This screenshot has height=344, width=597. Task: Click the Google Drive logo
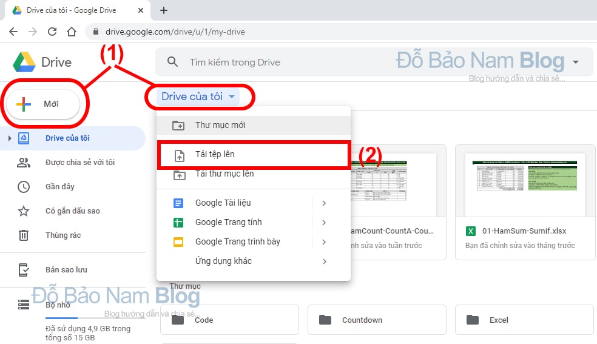pos(24,62)
